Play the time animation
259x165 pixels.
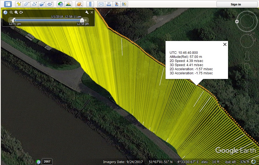(x=21, y=12)
